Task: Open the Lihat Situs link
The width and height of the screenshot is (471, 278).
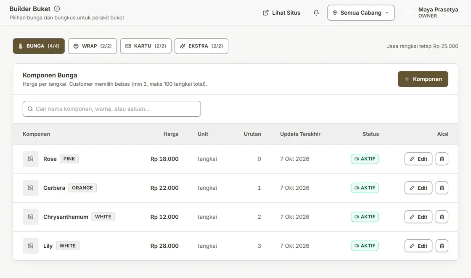Action: (x=281, y=13)
